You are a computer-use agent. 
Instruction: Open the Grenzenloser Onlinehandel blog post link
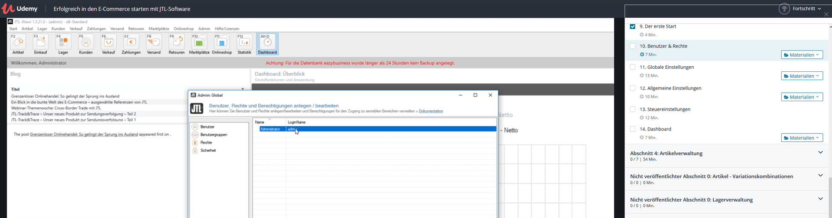[84, 135]
